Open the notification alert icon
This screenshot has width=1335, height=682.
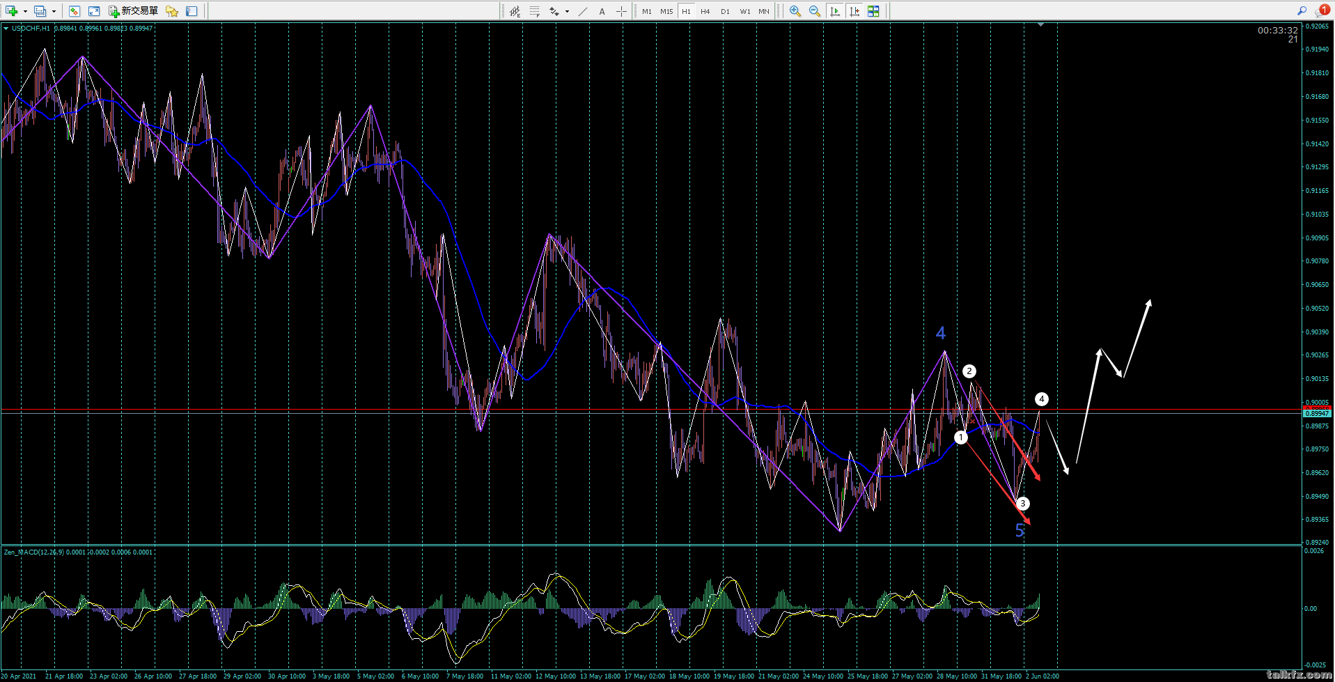[x=1322, y=10]
